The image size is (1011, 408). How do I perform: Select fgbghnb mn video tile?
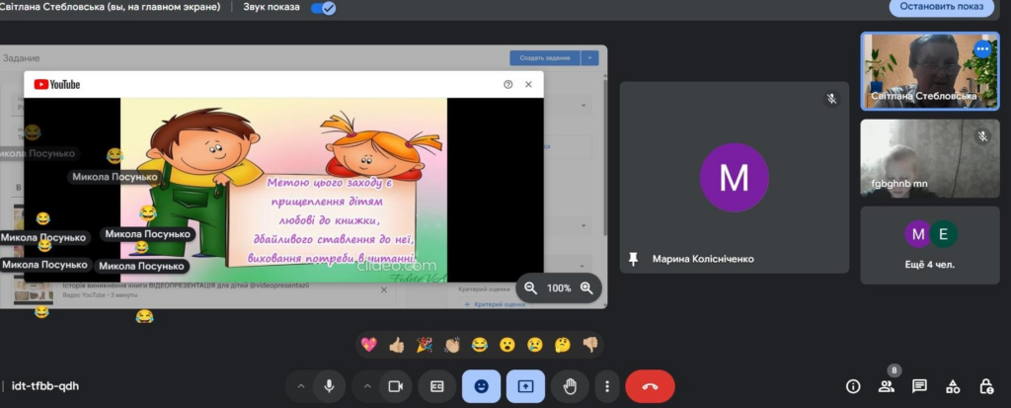point(930,159)
